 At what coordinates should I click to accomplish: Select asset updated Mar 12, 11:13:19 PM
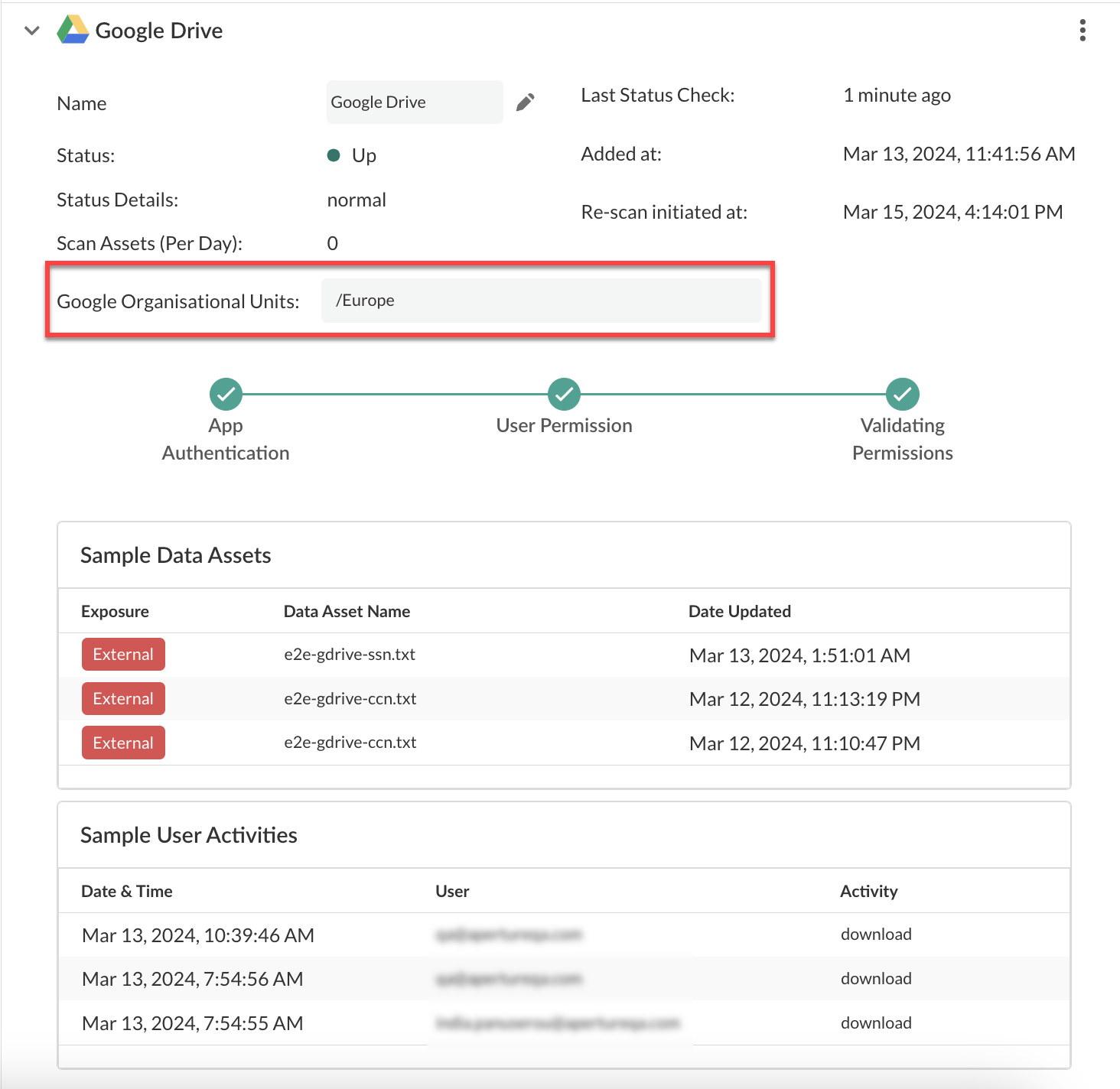pos(804,699)
